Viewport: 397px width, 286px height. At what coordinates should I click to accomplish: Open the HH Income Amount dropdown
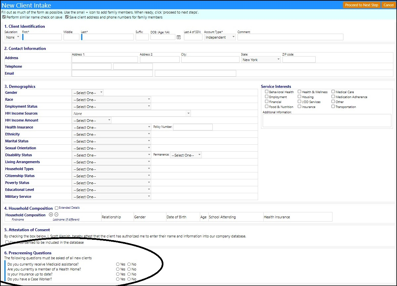point(92,121)
